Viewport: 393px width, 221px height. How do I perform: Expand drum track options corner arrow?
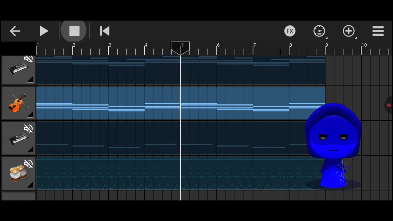coord(30,185)
